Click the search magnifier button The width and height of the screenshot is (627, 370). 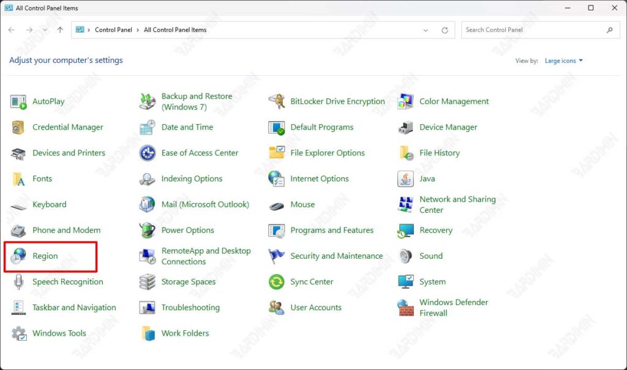[x=609, y=30]
